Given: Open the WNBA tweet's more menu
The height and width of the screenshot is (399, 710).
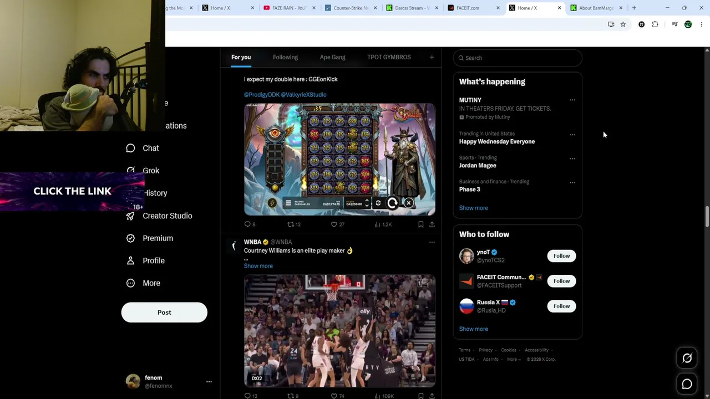Looking at the screenshot, I should 432,242.
